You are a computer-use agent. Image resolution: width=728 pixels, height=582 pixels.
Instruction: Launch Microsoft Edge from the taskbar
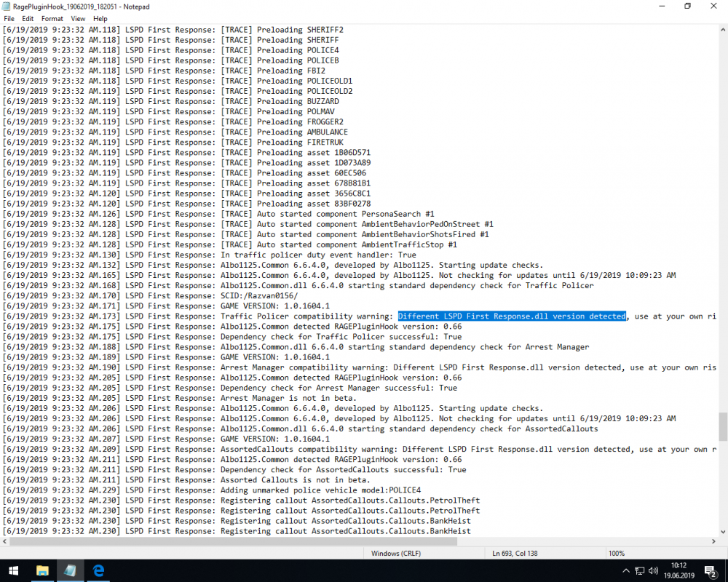[x=98, y=571]
